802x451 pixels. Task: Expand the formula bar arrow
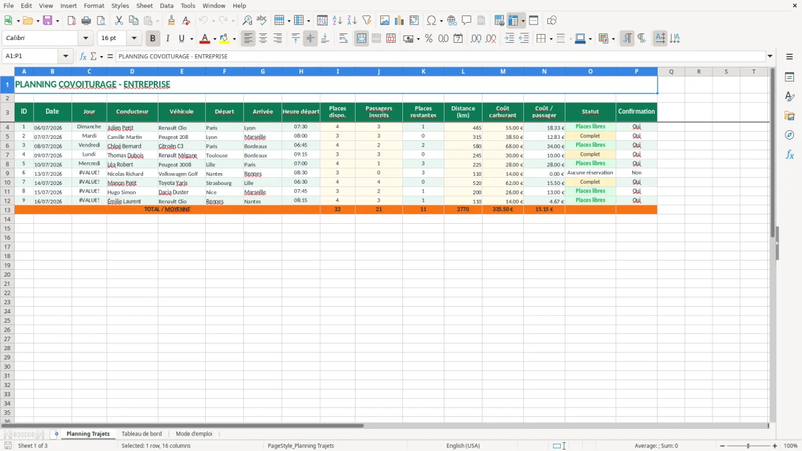pos(770,57)
